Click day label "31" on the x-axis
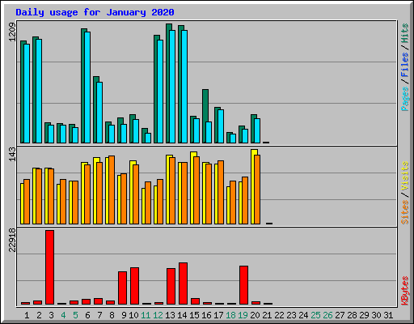This screenshot has width=414, height=324. pos(388,315)
